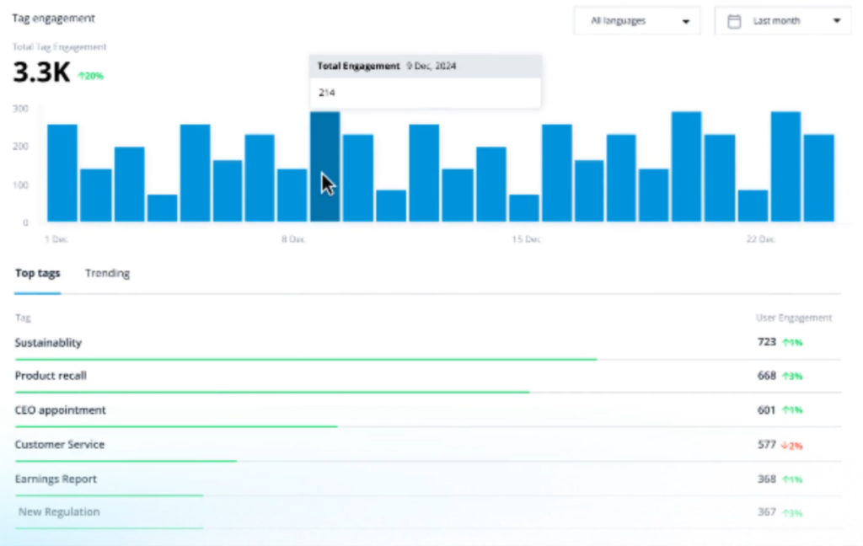Expand the Last month date range dropdown
This screenshot has height=546, width=863.
pyautogui.click(x=783, y=21)
